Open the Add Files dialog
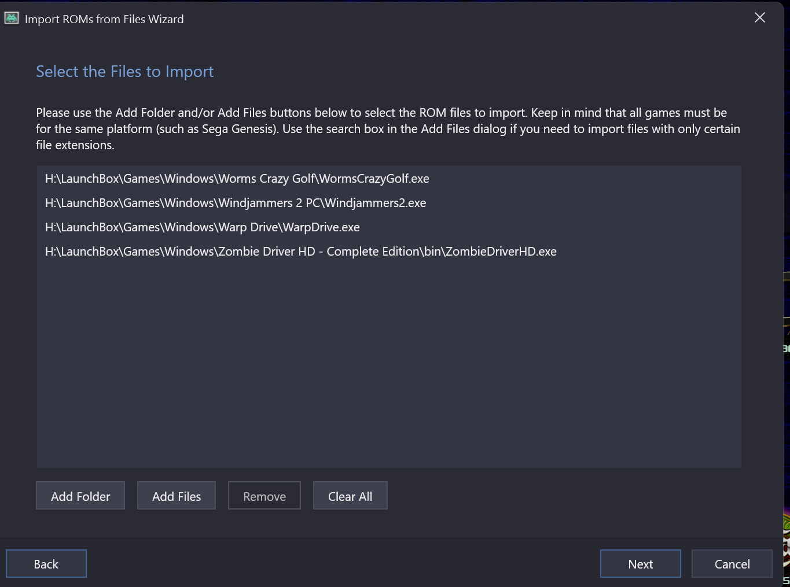Screen dimensions: 790x587 tap(177, 496)
